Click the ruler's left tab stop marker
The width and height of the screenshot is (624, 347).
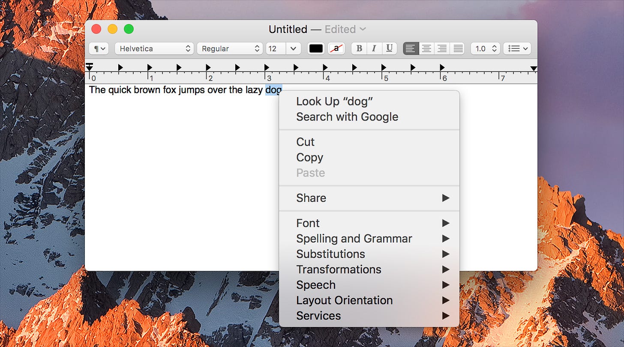click(x=90, y=66)
